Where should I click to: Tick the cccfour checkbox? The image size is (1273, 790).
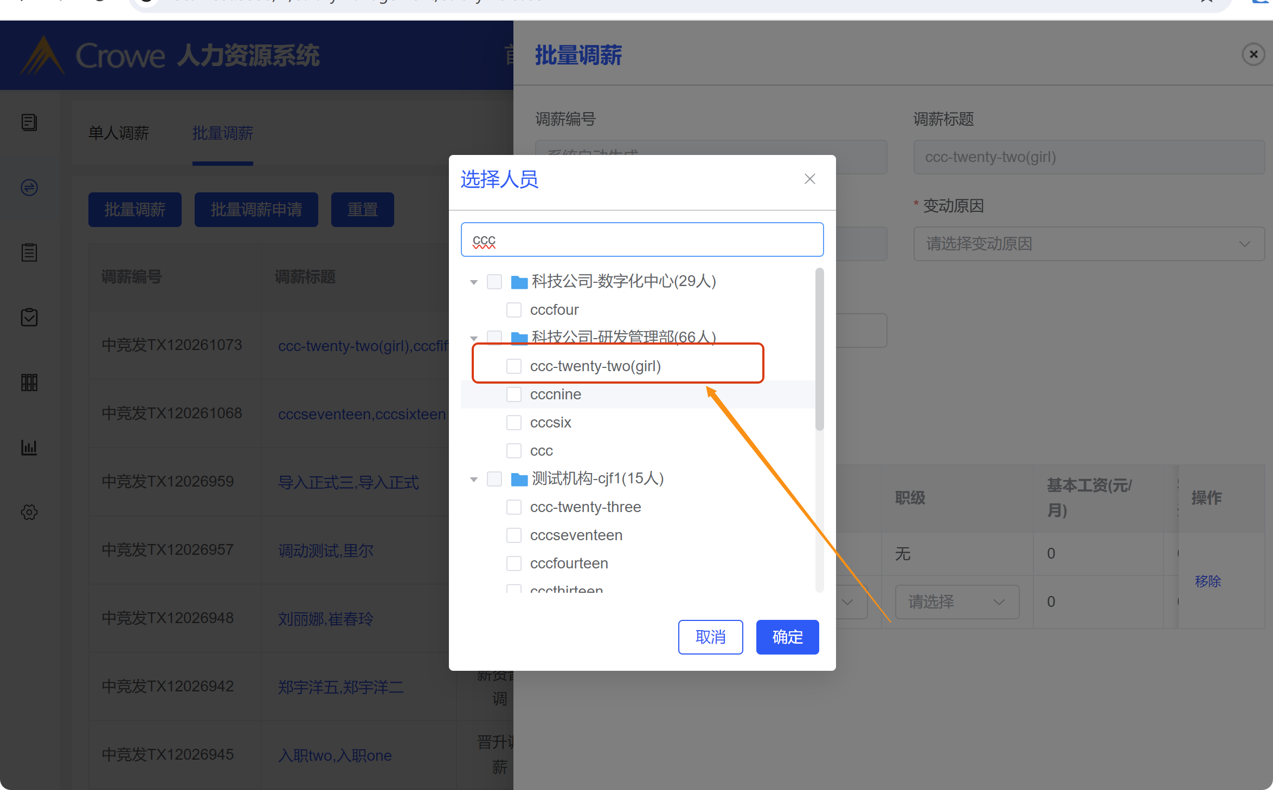pyautogui.click(x=514, y=310)
